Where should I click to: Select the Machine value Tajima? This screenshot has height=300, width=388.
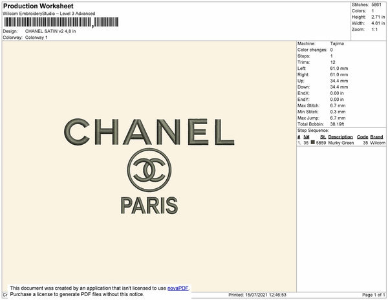337,43
